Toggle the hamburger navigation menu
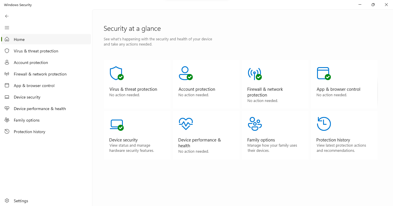The image size is (393, 206). pyautogui.click(x=7, y=28)
